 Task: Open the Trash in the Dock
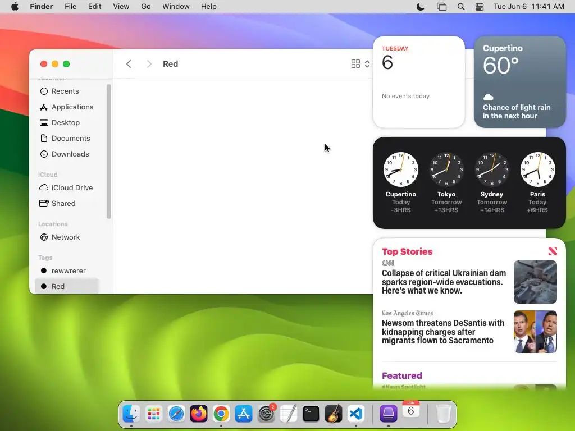(x=443, y=414)
